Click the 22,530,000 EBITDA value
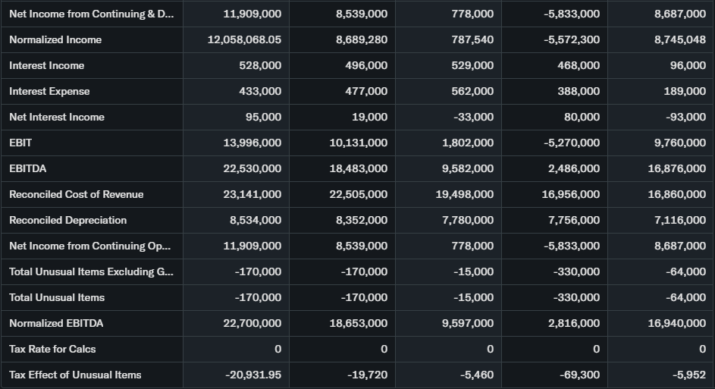The width and height of the screenshot is (715, 389). (x=252, y=168)
